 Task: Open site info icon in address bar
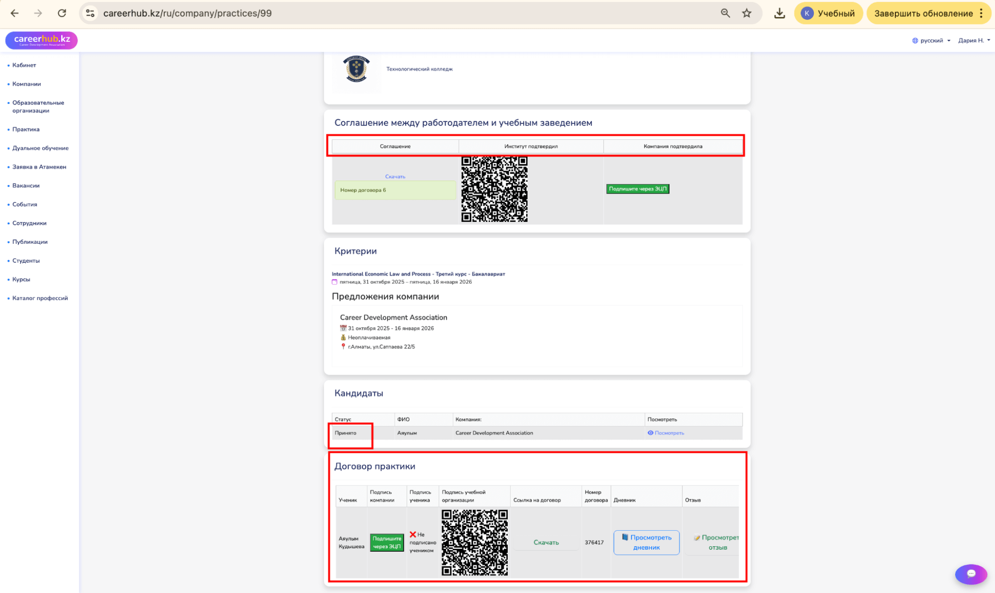click(x=90, y=13)
